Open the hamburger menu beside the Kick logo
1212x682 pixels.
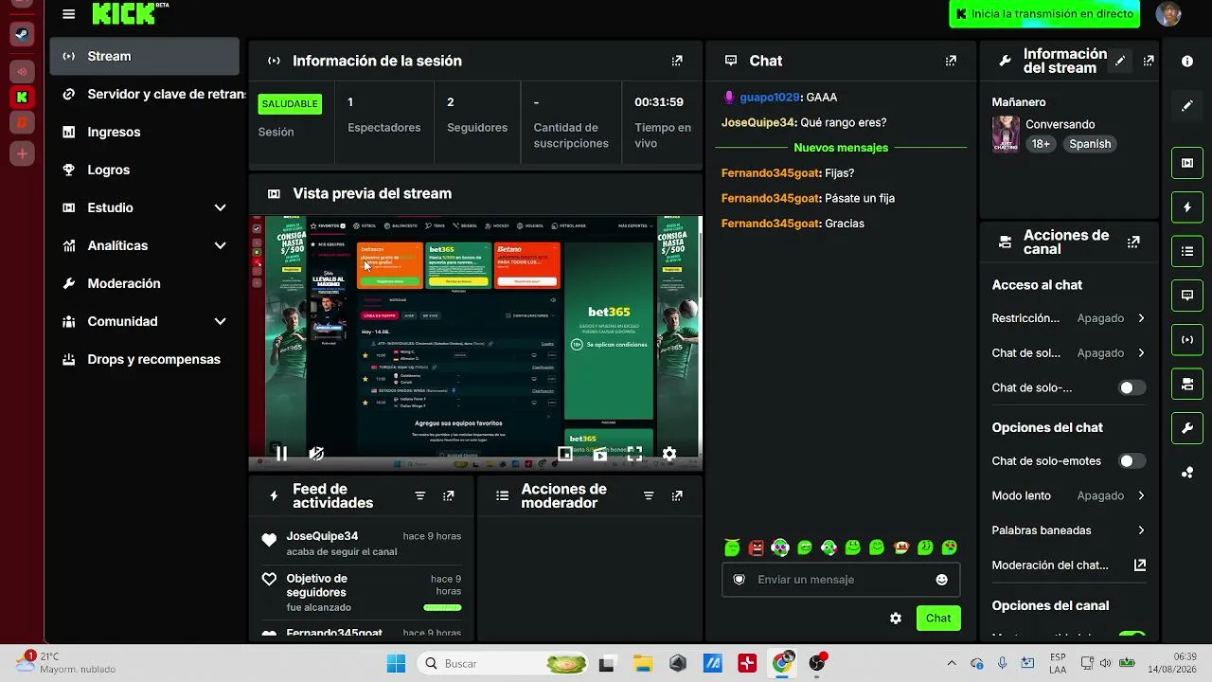point(68,14)
